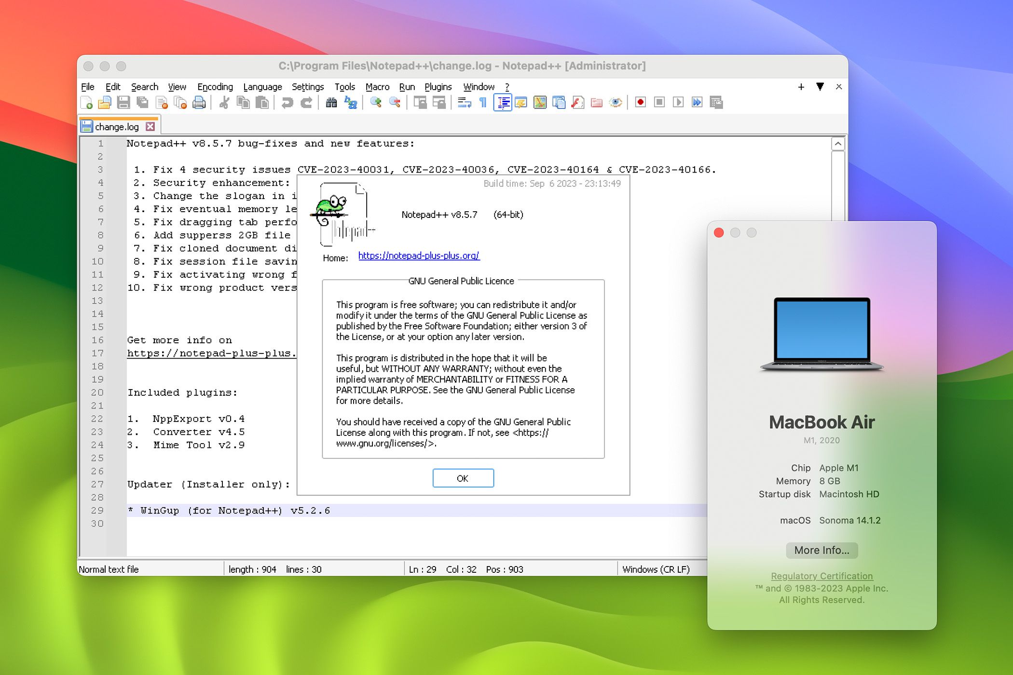Undo last edit with the undo arrow
This screenshot has width=1013, height=675.
coord(287,102)
